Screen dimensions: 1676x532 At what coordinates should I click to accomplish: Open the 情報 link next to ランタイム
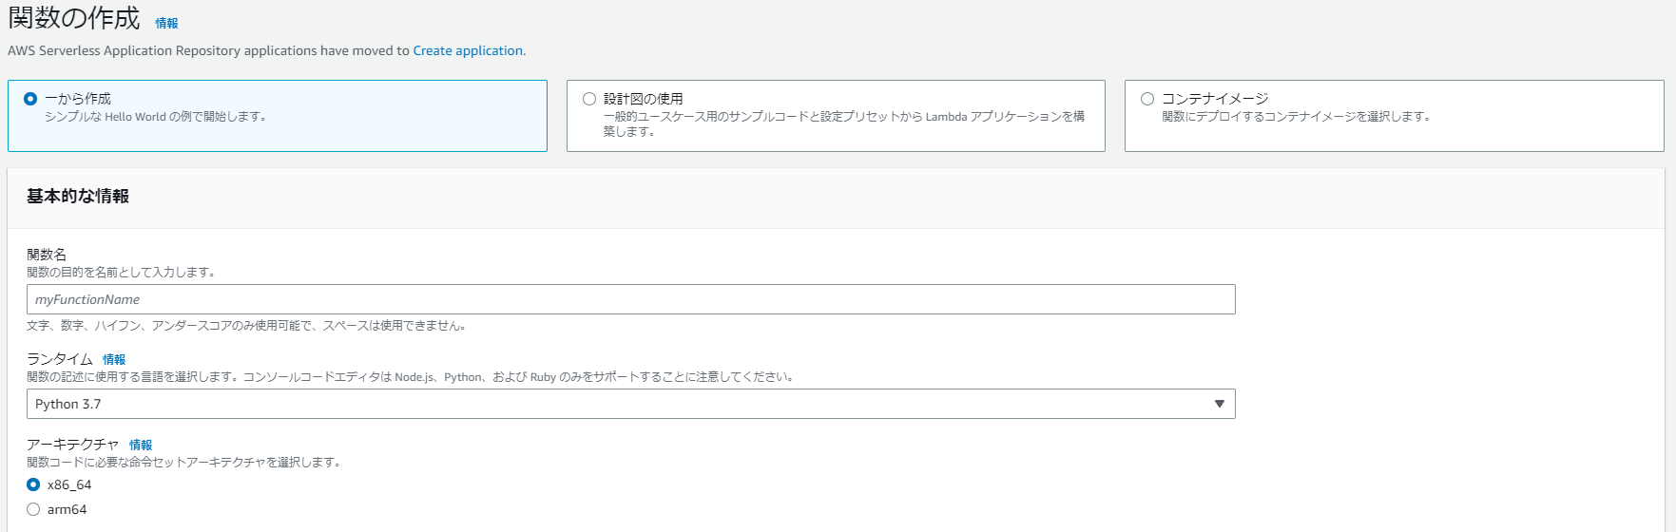tap(114, 359)
